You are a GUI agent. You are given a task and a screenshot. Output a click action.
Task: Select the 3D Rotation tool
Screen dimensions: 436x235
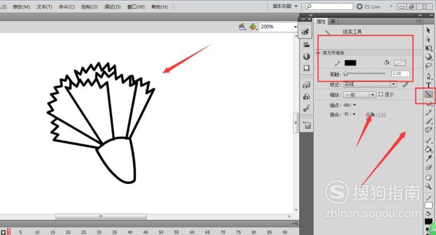click(x=428, y=57)
